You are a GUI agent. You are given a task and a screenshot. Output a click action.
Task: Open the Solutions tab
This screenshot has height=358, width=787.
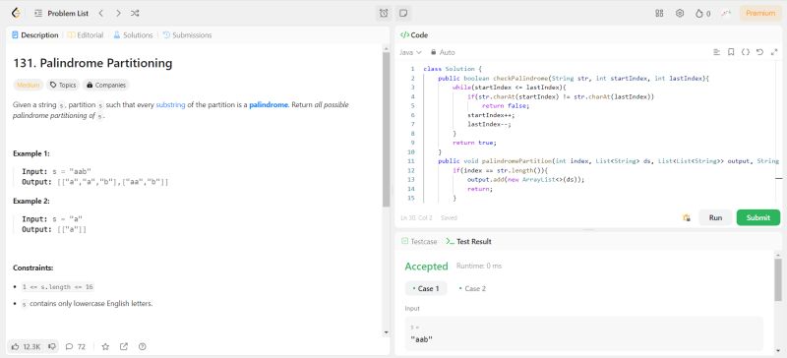click(133, 35)
